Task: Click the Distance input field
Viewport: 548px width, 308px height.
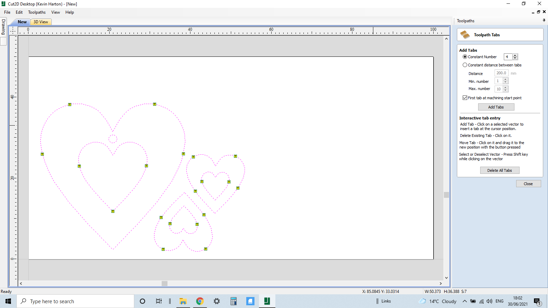Action: tap(501, 73)
